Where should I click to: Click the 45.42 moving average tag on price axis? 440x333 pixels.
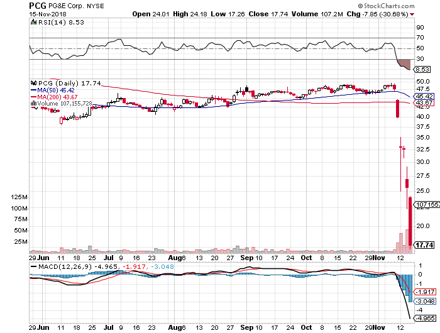[424, 96]
